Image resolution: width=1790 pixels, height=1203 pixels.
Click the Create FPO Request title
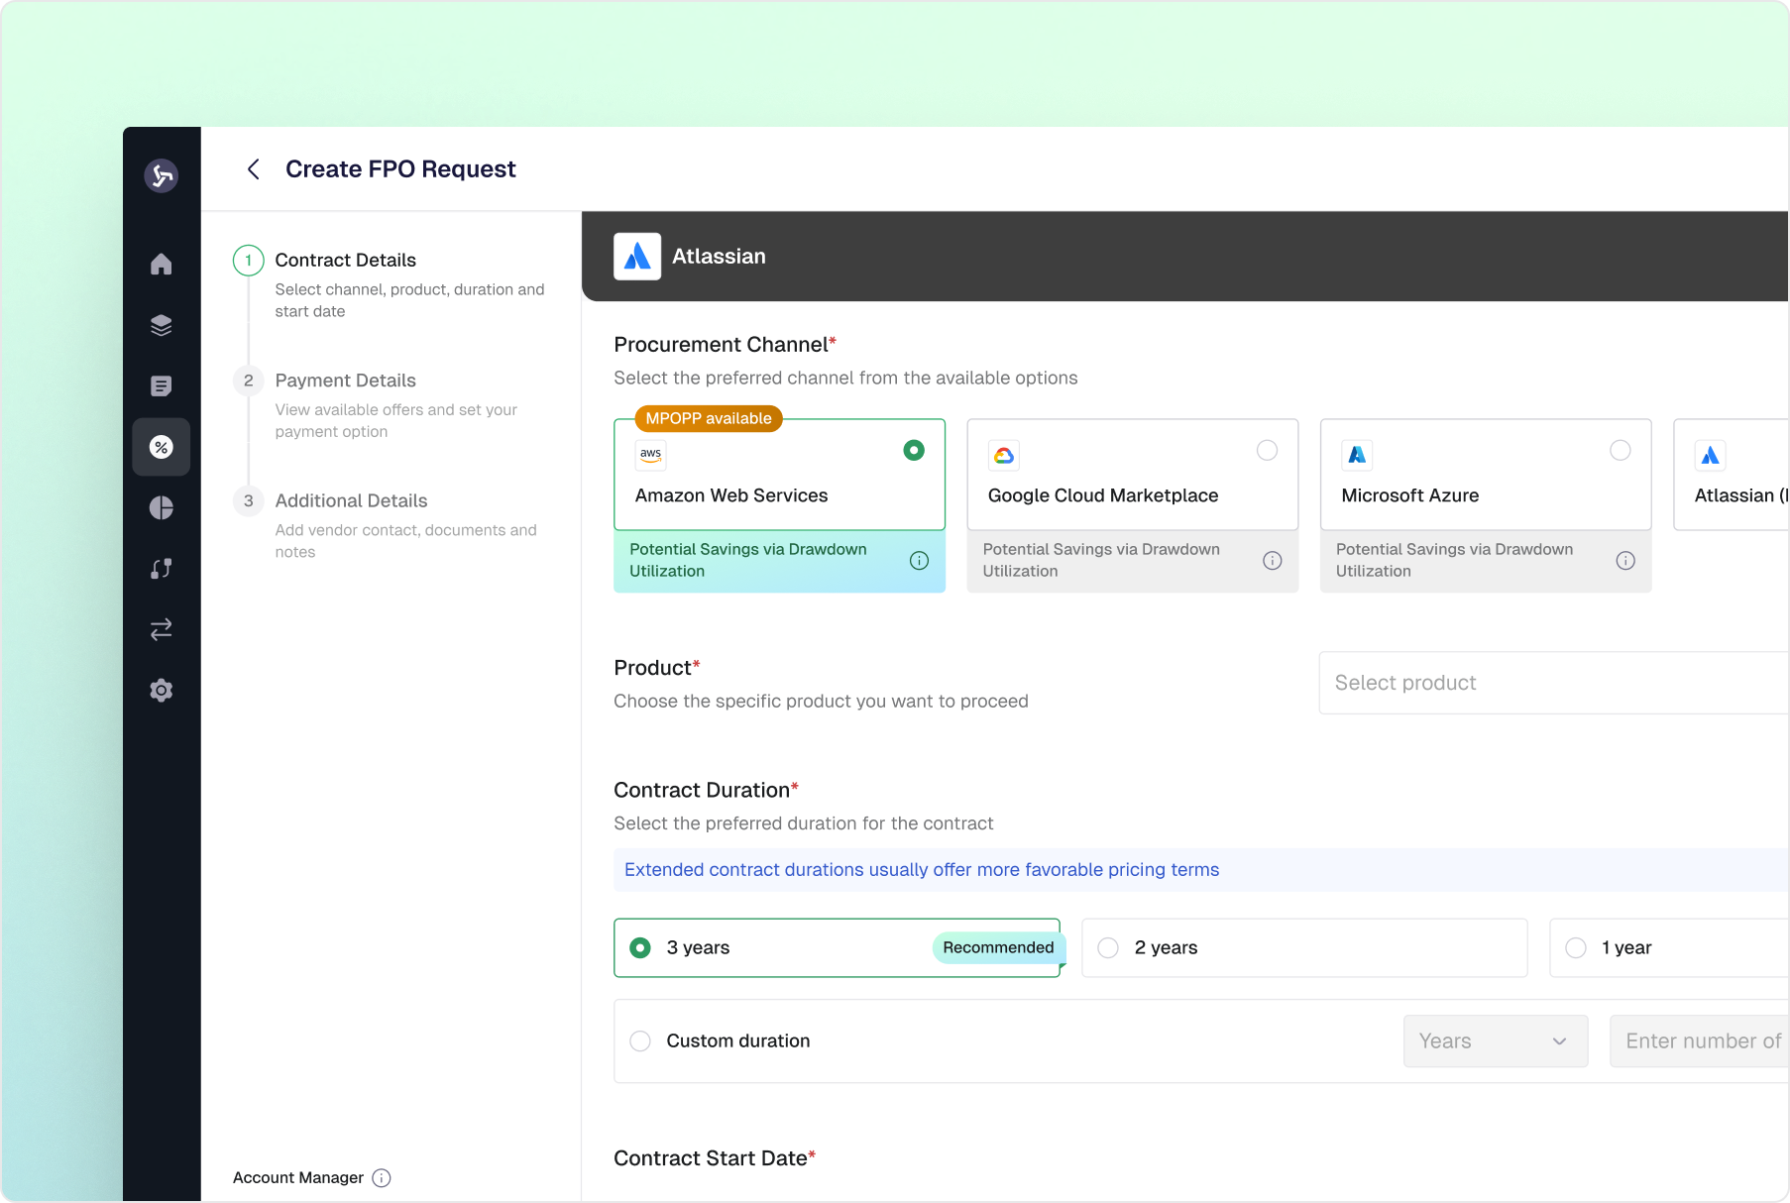tap(400, 169)
